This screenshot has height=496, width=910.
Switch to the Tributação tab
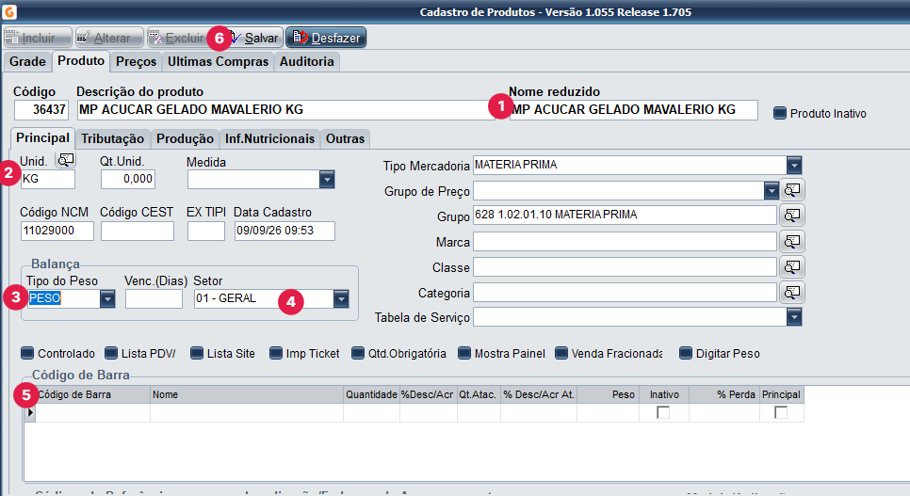coord(113,138)
